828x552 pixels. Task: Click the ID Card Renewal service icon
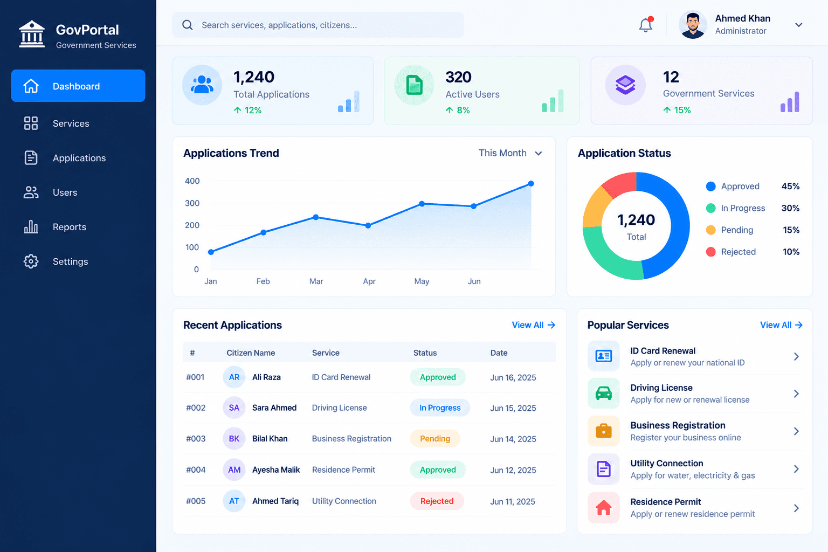point(604,356)
